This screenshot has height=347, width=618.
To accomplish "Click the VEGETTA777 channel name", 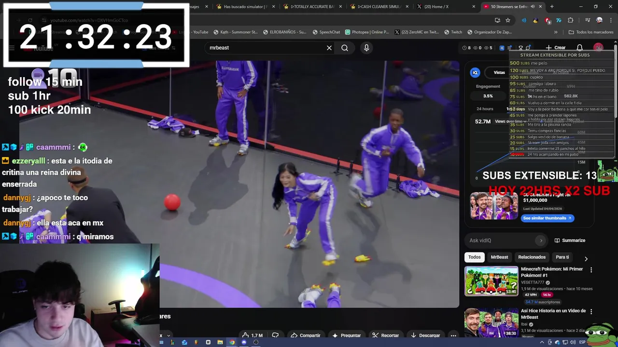I will [533, 282].
